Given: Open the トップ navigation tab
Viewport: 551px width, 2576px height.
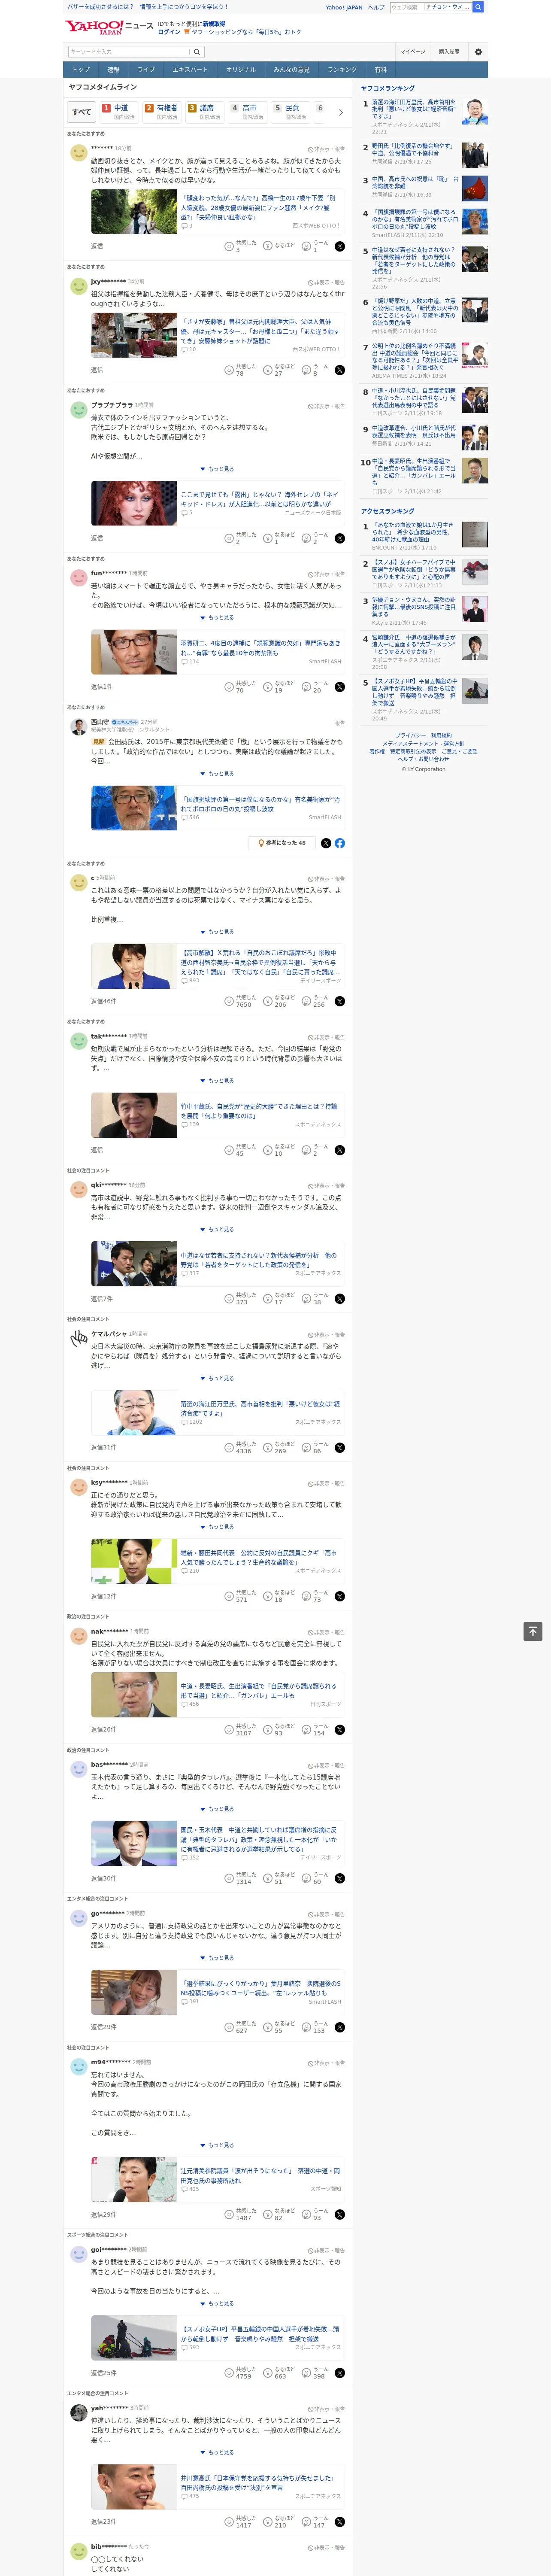Looking at the screenshot, I should [x=81, y=70].
